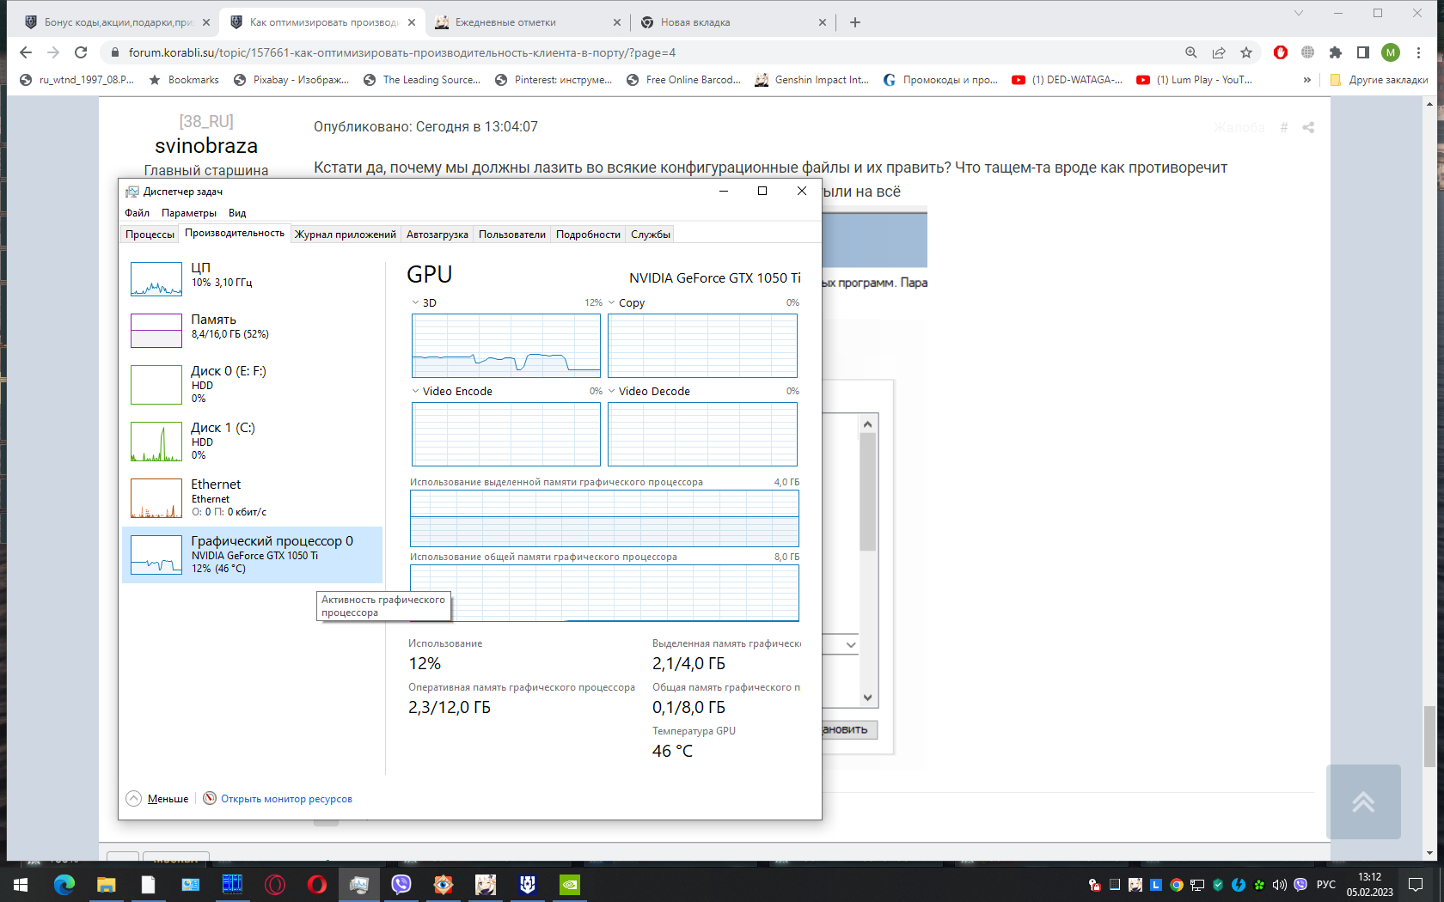Click the РУС language indicator
Viewport: 1444px width, 902px height.
coord(1326,885)
